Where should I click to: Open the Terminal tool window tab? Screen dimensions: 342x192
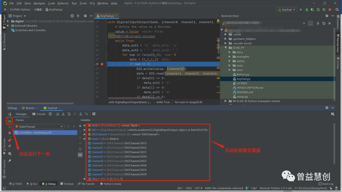67,184
